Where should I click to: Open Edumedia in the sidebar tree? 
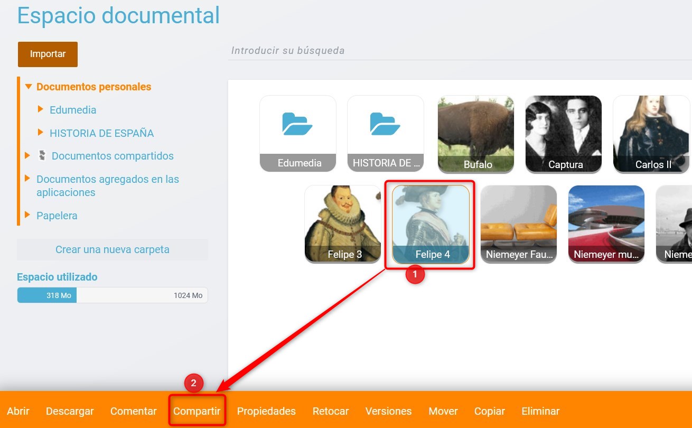point(73,110)
